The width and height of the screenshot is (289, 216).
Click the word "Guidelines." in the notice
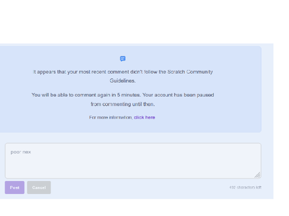[123, 81]
